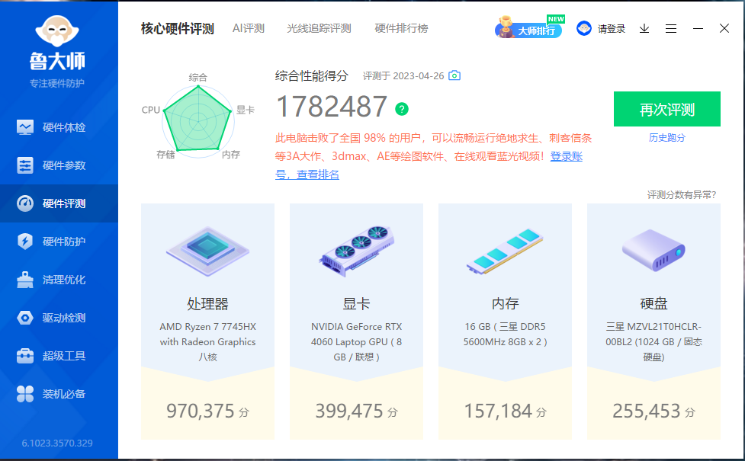Image resolution: width=745 pixels, height=461 pixels.
Task: Switch to the AI评测 tab
Action: click(x=249, y=28)
